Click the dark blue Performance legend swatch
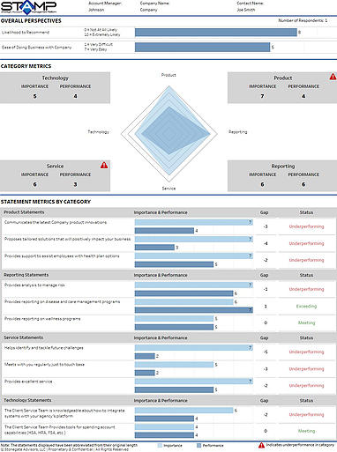Image resolution: width=337 pixels, height=452 pixels. click(x=198, y=446)
